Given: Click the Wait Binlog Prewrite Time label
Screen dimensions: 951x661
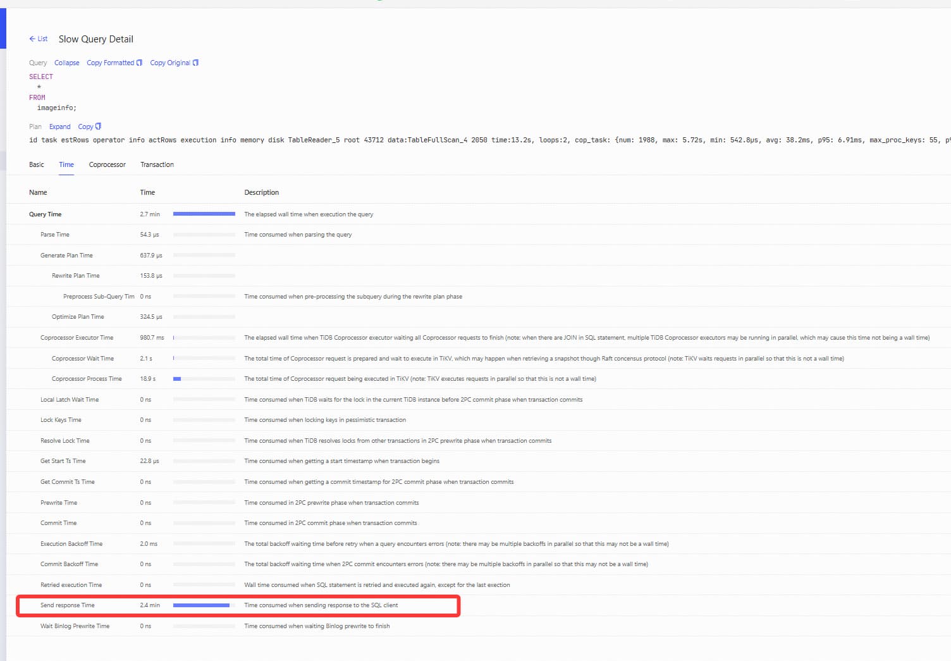Looking at the screenshot, I should click(75, 626).
